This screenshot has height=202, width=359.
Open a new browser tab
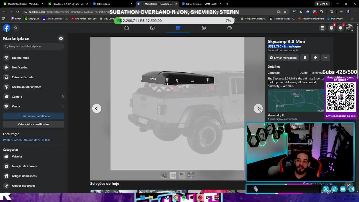(x=227, y=4)
